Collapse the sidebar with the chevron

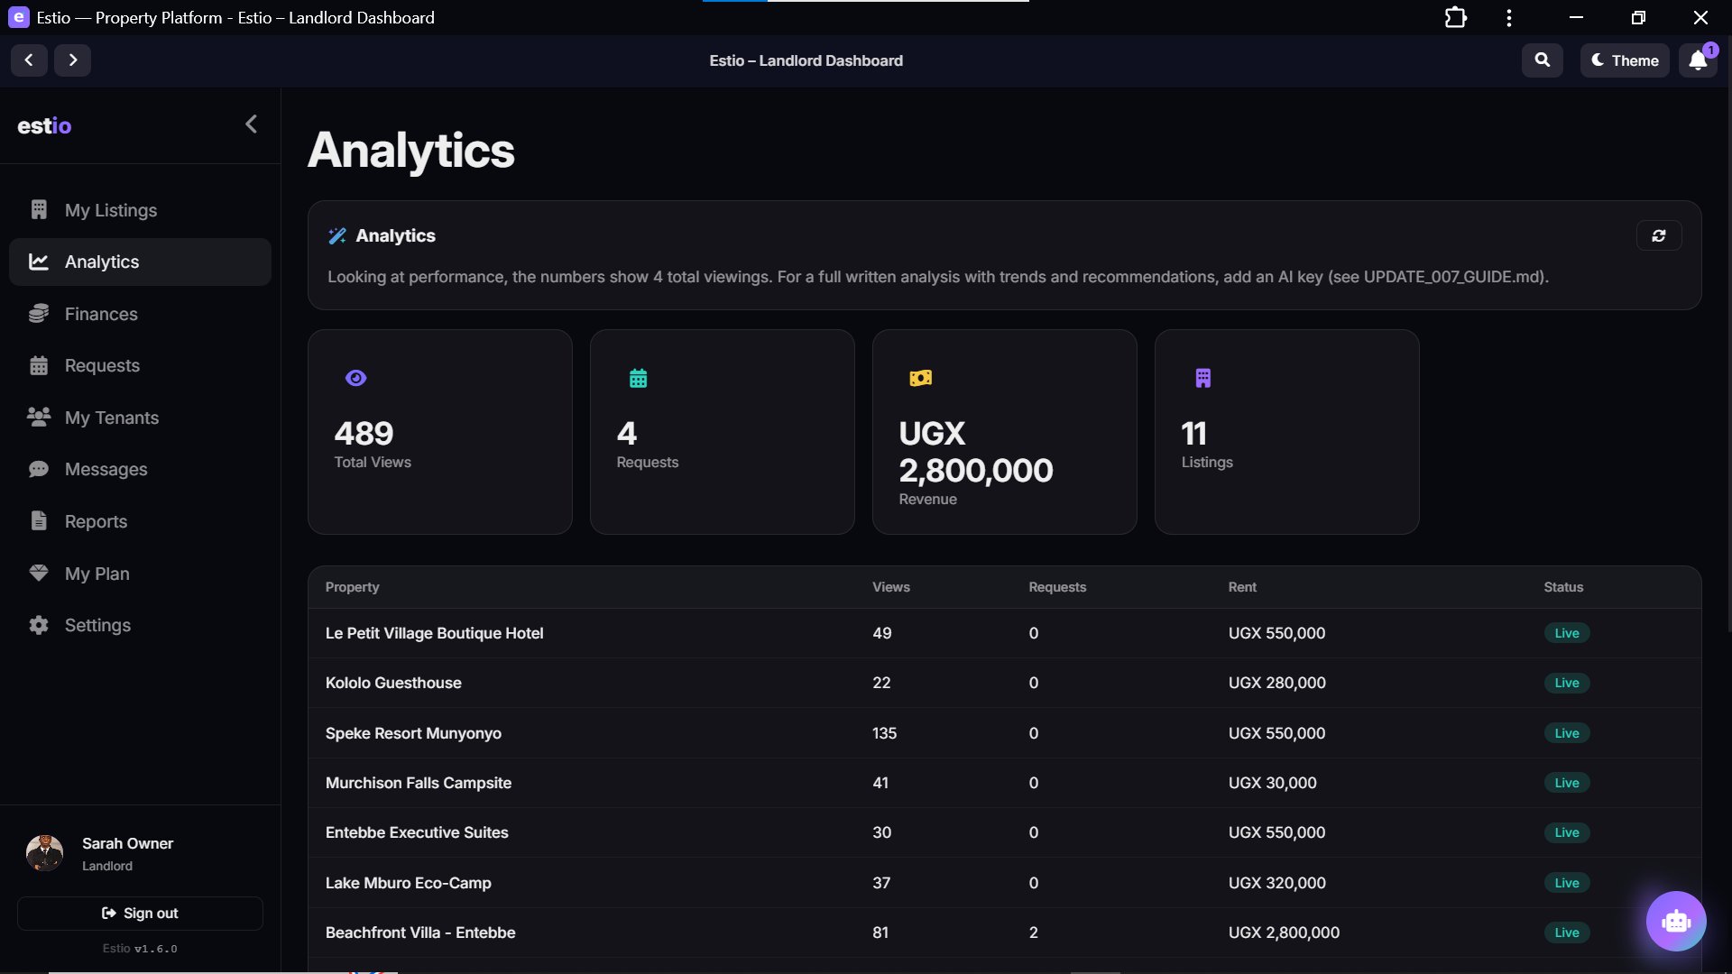(x=251, y=124)
